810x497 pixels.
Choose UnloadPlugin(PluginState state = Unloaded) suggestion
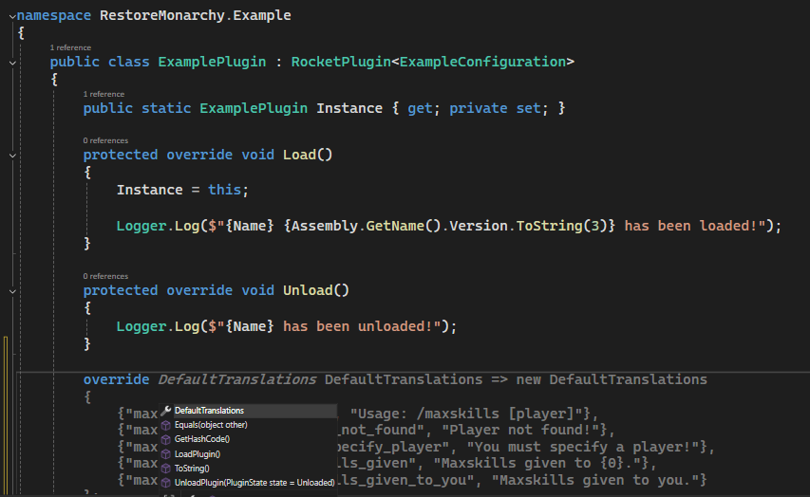(254, 482)
